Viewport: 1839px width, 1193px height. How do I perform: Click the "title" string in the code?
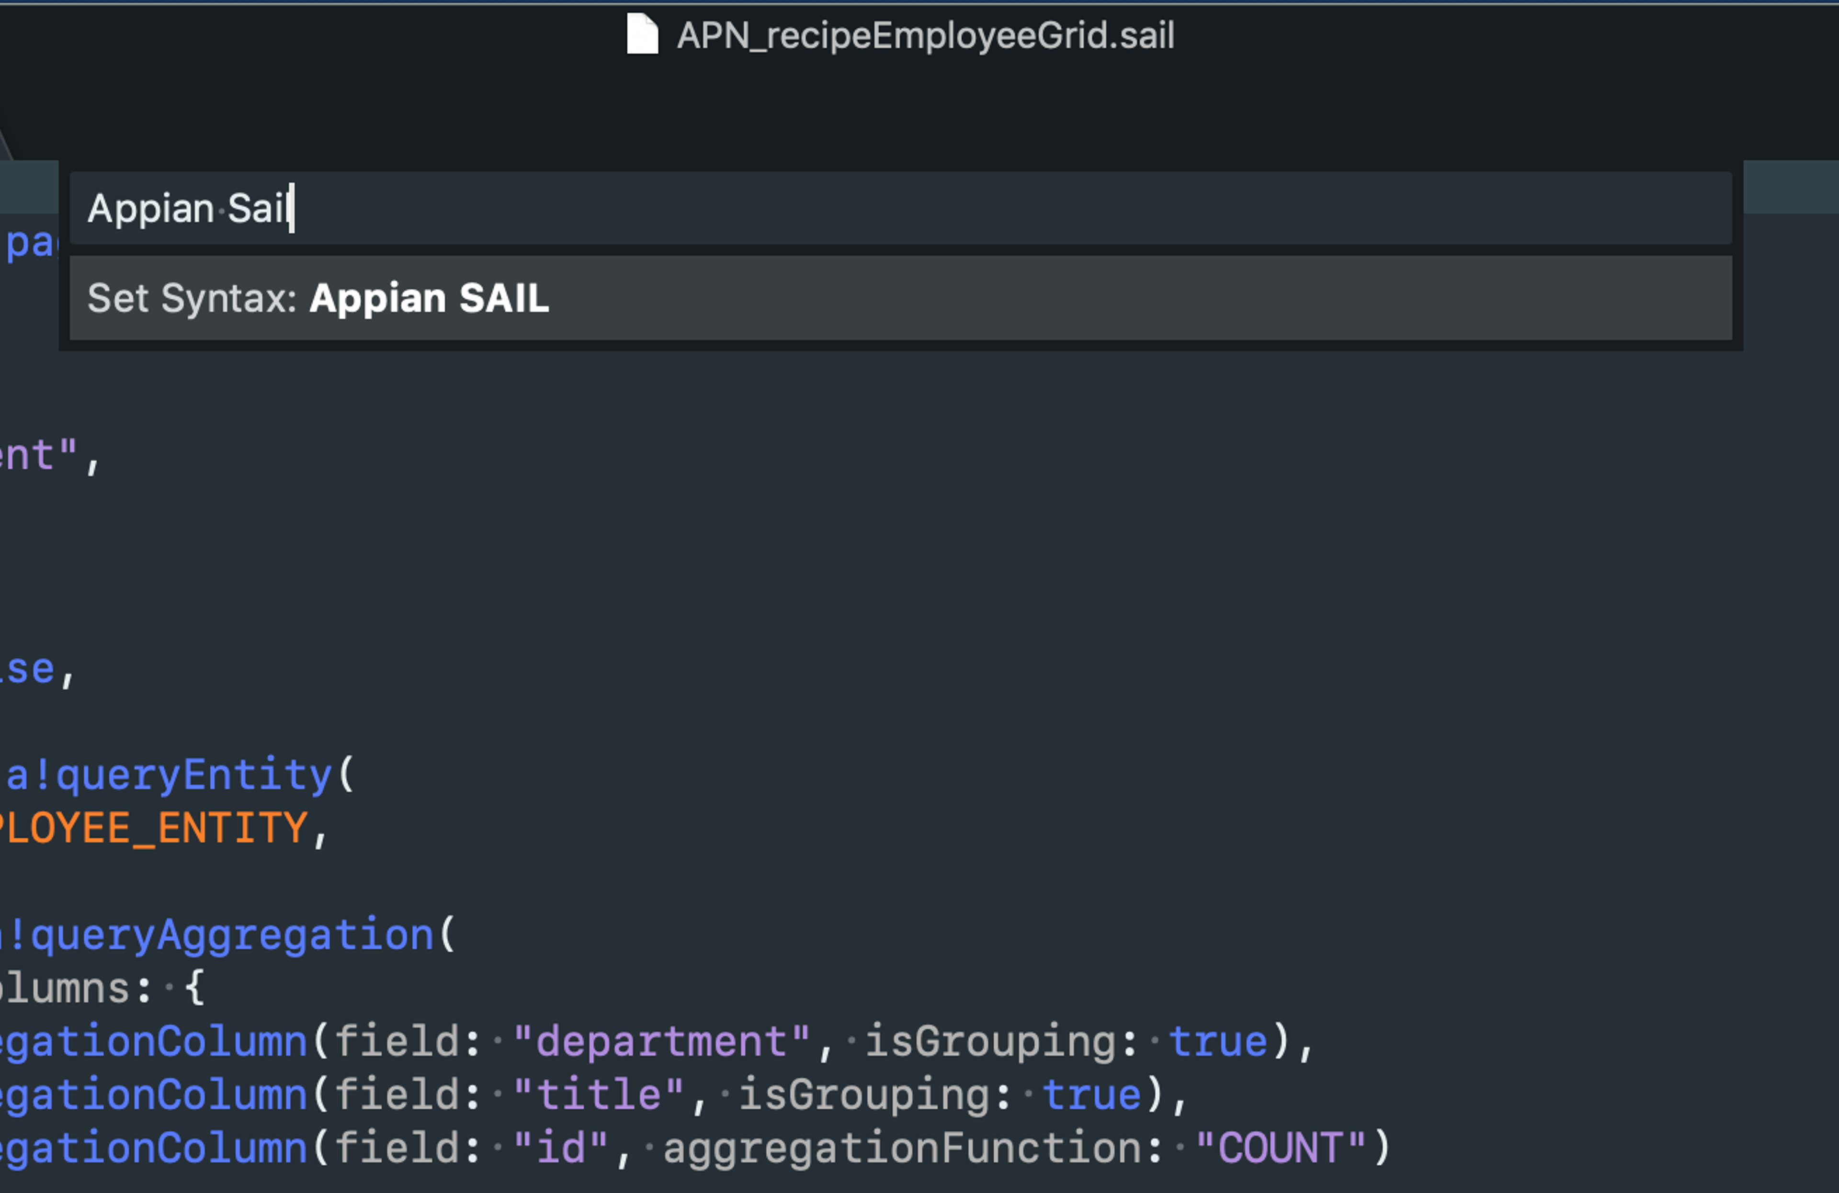click(599, 1095)
